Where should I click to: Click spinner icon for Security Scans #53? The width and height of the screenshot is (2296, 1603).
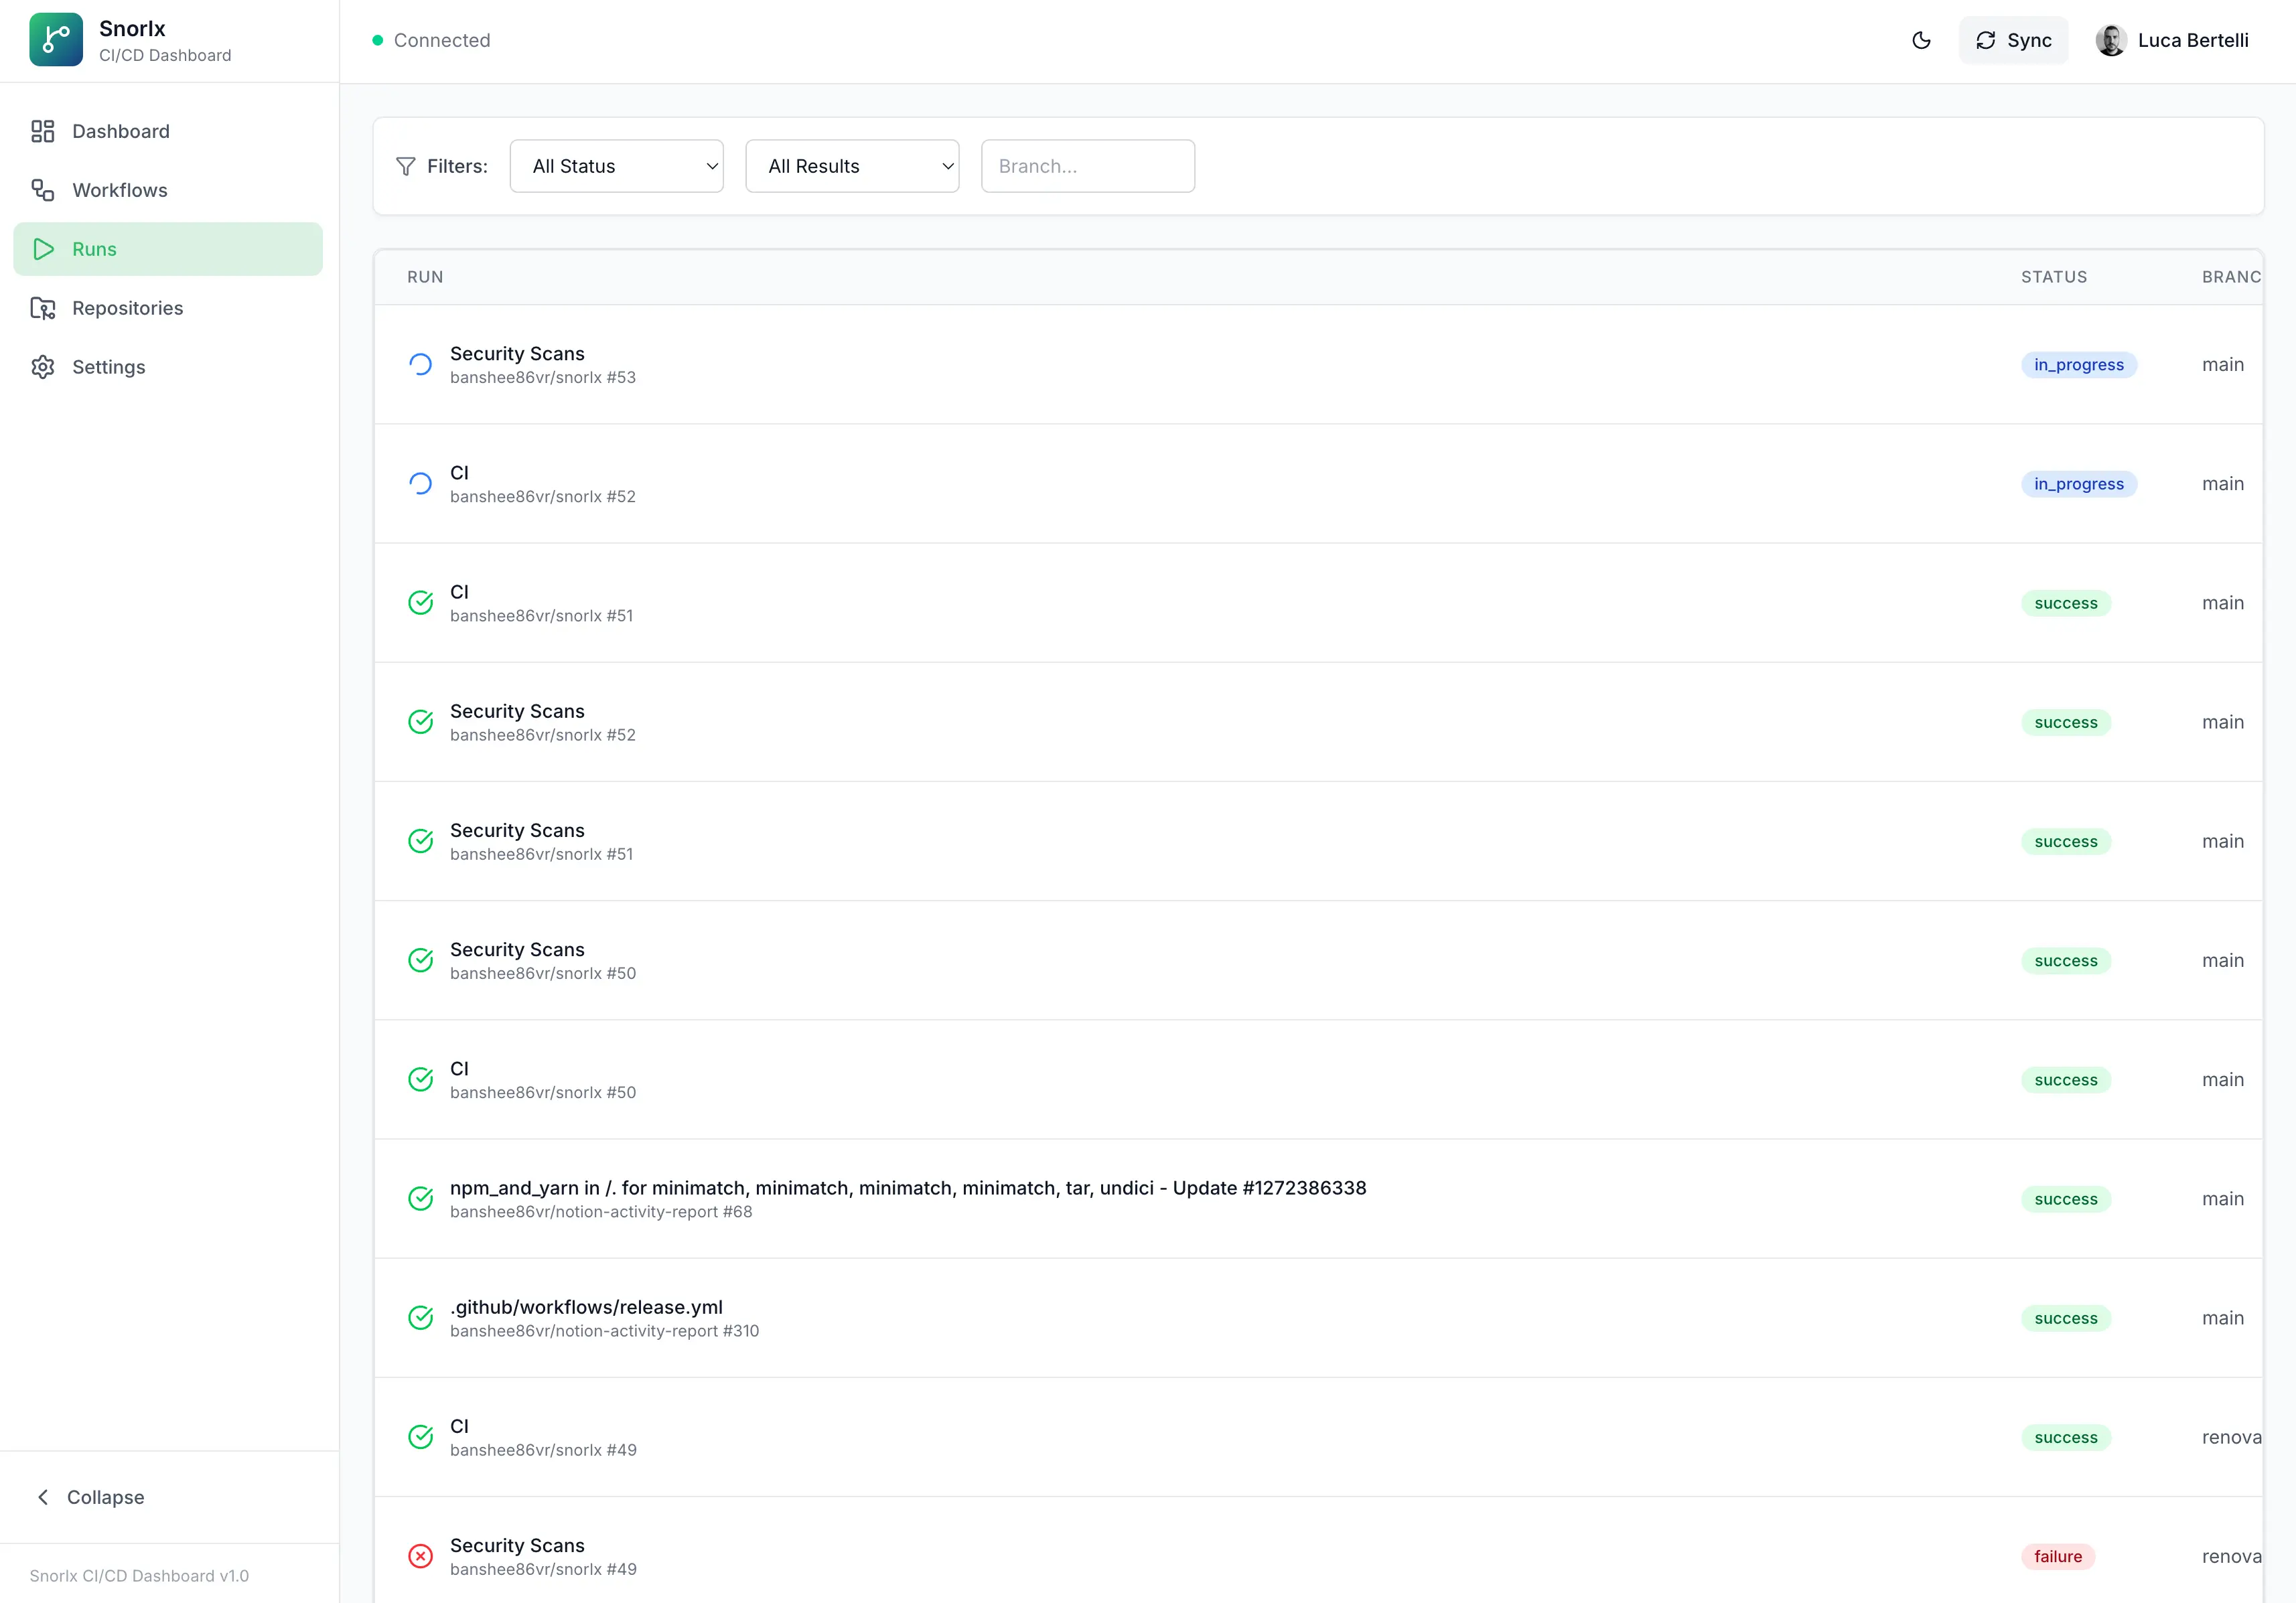coord(421,364)
